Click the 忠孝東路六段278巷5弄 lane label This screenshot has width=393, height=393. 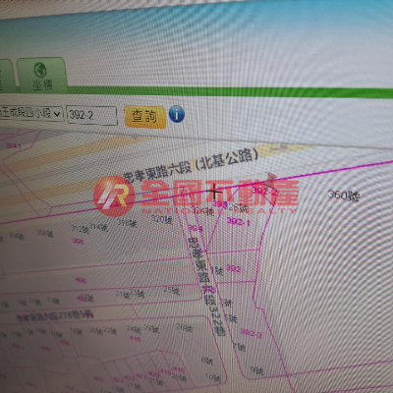[54, 315]
